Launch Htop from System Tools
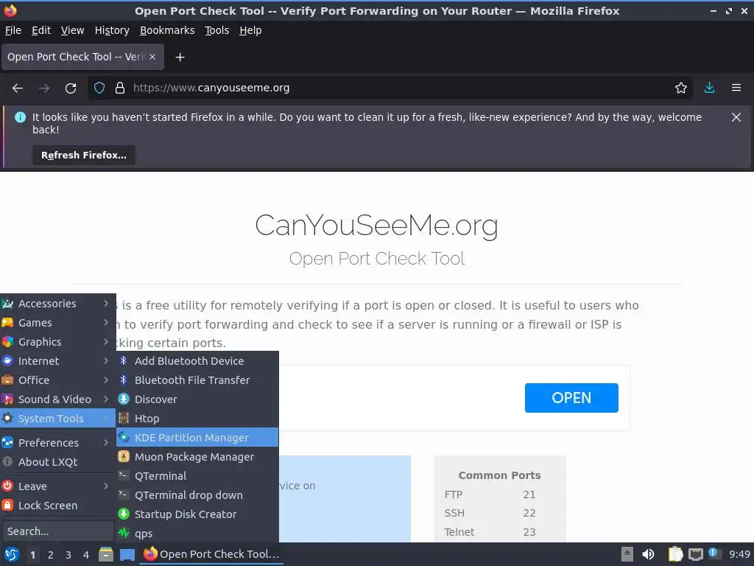 pyautogui.click(x=197, y=419)
